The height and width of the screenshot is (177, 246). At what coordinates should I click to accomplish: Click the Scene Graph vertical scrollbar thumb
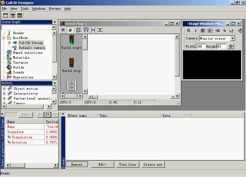[54, 49]
